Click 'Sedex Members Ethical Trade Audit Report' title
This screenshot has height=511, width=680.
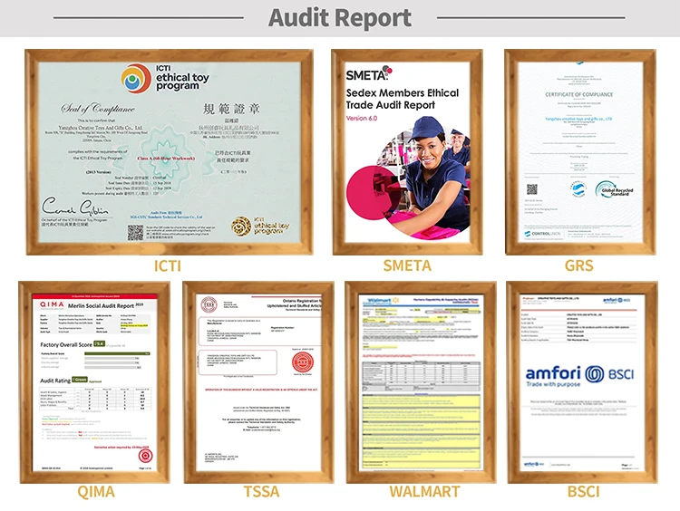(x=402, y=99)
